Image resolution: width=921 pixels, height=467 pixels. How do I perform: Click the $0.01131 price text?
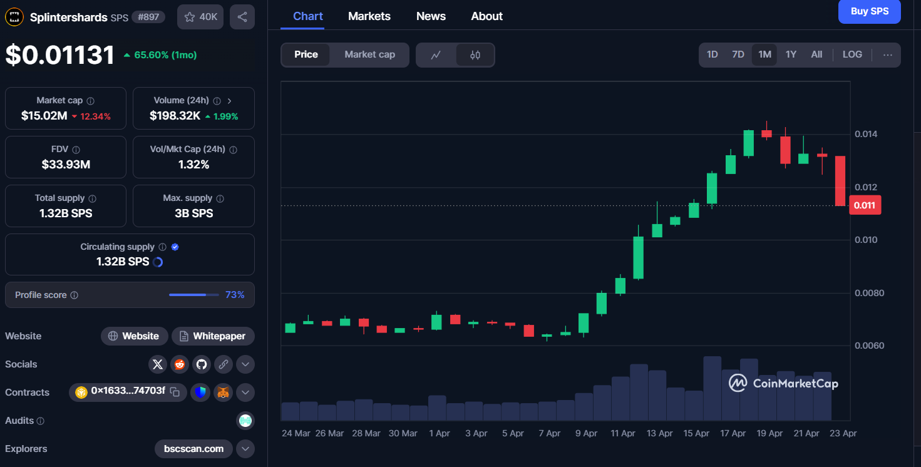click(x=60, y=55)
